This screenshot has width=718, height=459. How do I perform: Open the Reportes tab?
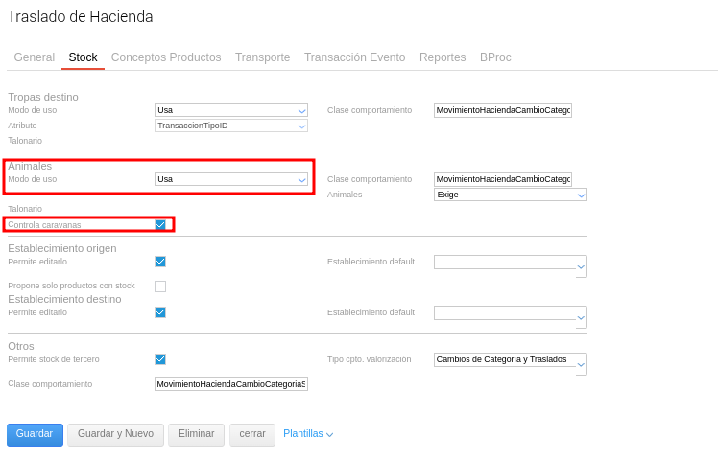coord(443,57)
